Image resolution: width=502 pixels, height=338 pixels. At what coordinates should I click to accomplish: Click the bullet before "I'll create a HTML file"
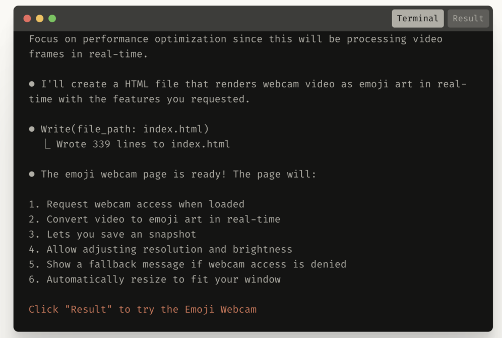point(32,84)
